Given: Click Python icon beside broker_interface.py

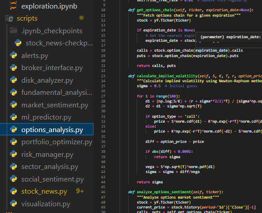Looking at the screenshot, I should tap(13, 67).
